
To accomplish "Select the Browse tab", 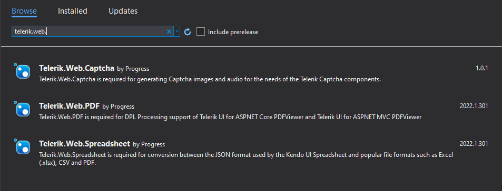I will (24, 11).
